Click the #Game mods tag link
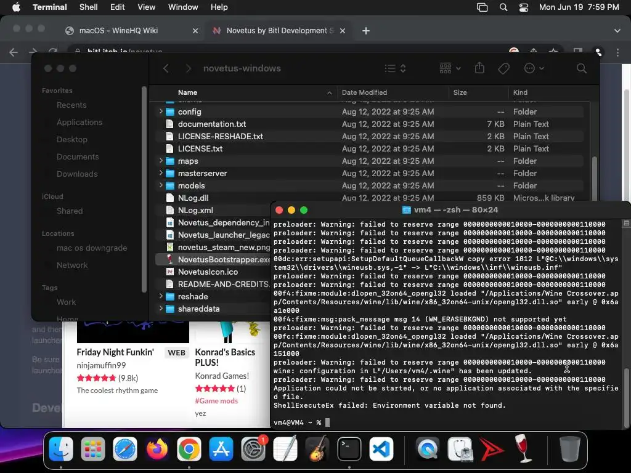Screen dimensions: 631x473 click(x=216, y=400)
